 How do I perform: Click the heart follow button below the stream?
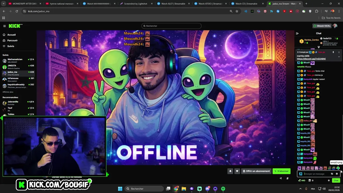(x=237, y=171)
